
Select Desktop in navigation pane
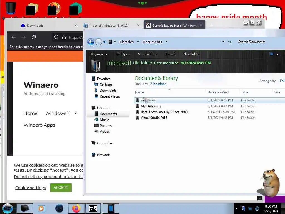click(x=105, y=85)
